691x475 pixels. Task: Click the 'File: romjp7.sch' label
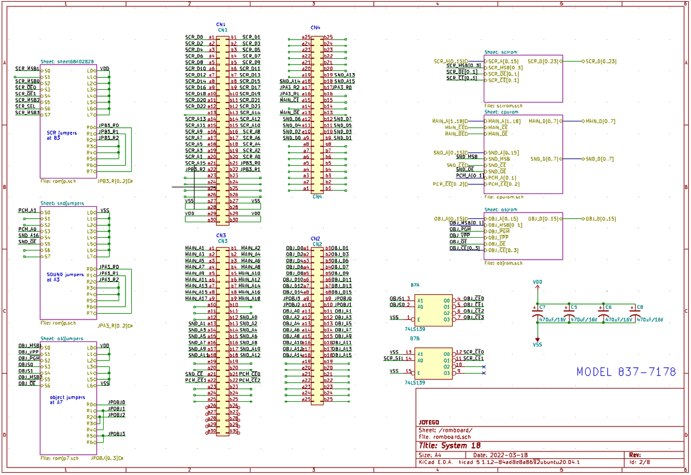click(59, 458)
